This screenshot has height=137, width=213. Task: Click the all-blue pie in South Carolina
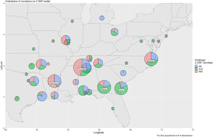coord(123,73)
